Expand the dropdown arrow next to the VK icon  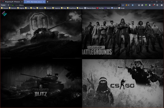pyautogui.click(x=136, y=5)
